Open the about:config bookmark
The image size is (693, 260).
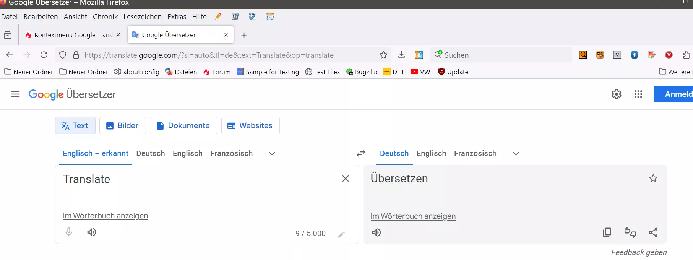(137, 72)
